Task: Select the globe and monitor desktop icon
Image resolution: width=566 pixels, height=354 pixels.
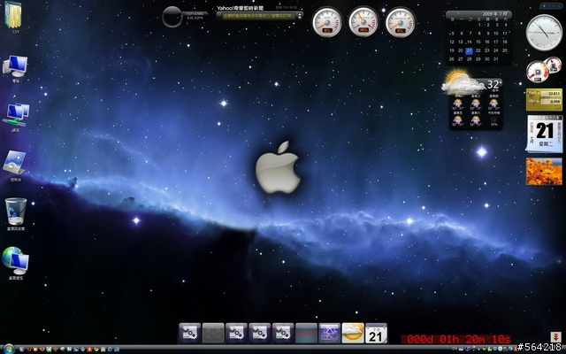Action: coord(16,263)
